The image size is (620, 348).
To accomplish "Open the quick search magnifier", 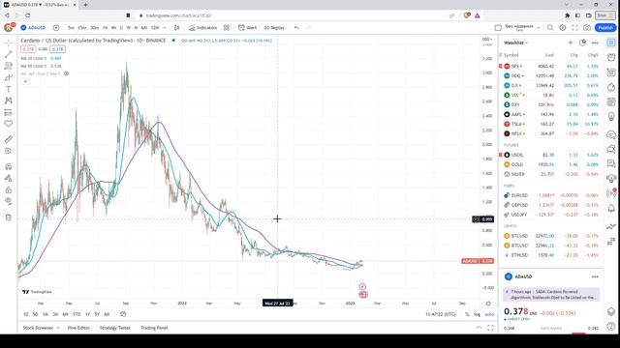I will (550, 28).
